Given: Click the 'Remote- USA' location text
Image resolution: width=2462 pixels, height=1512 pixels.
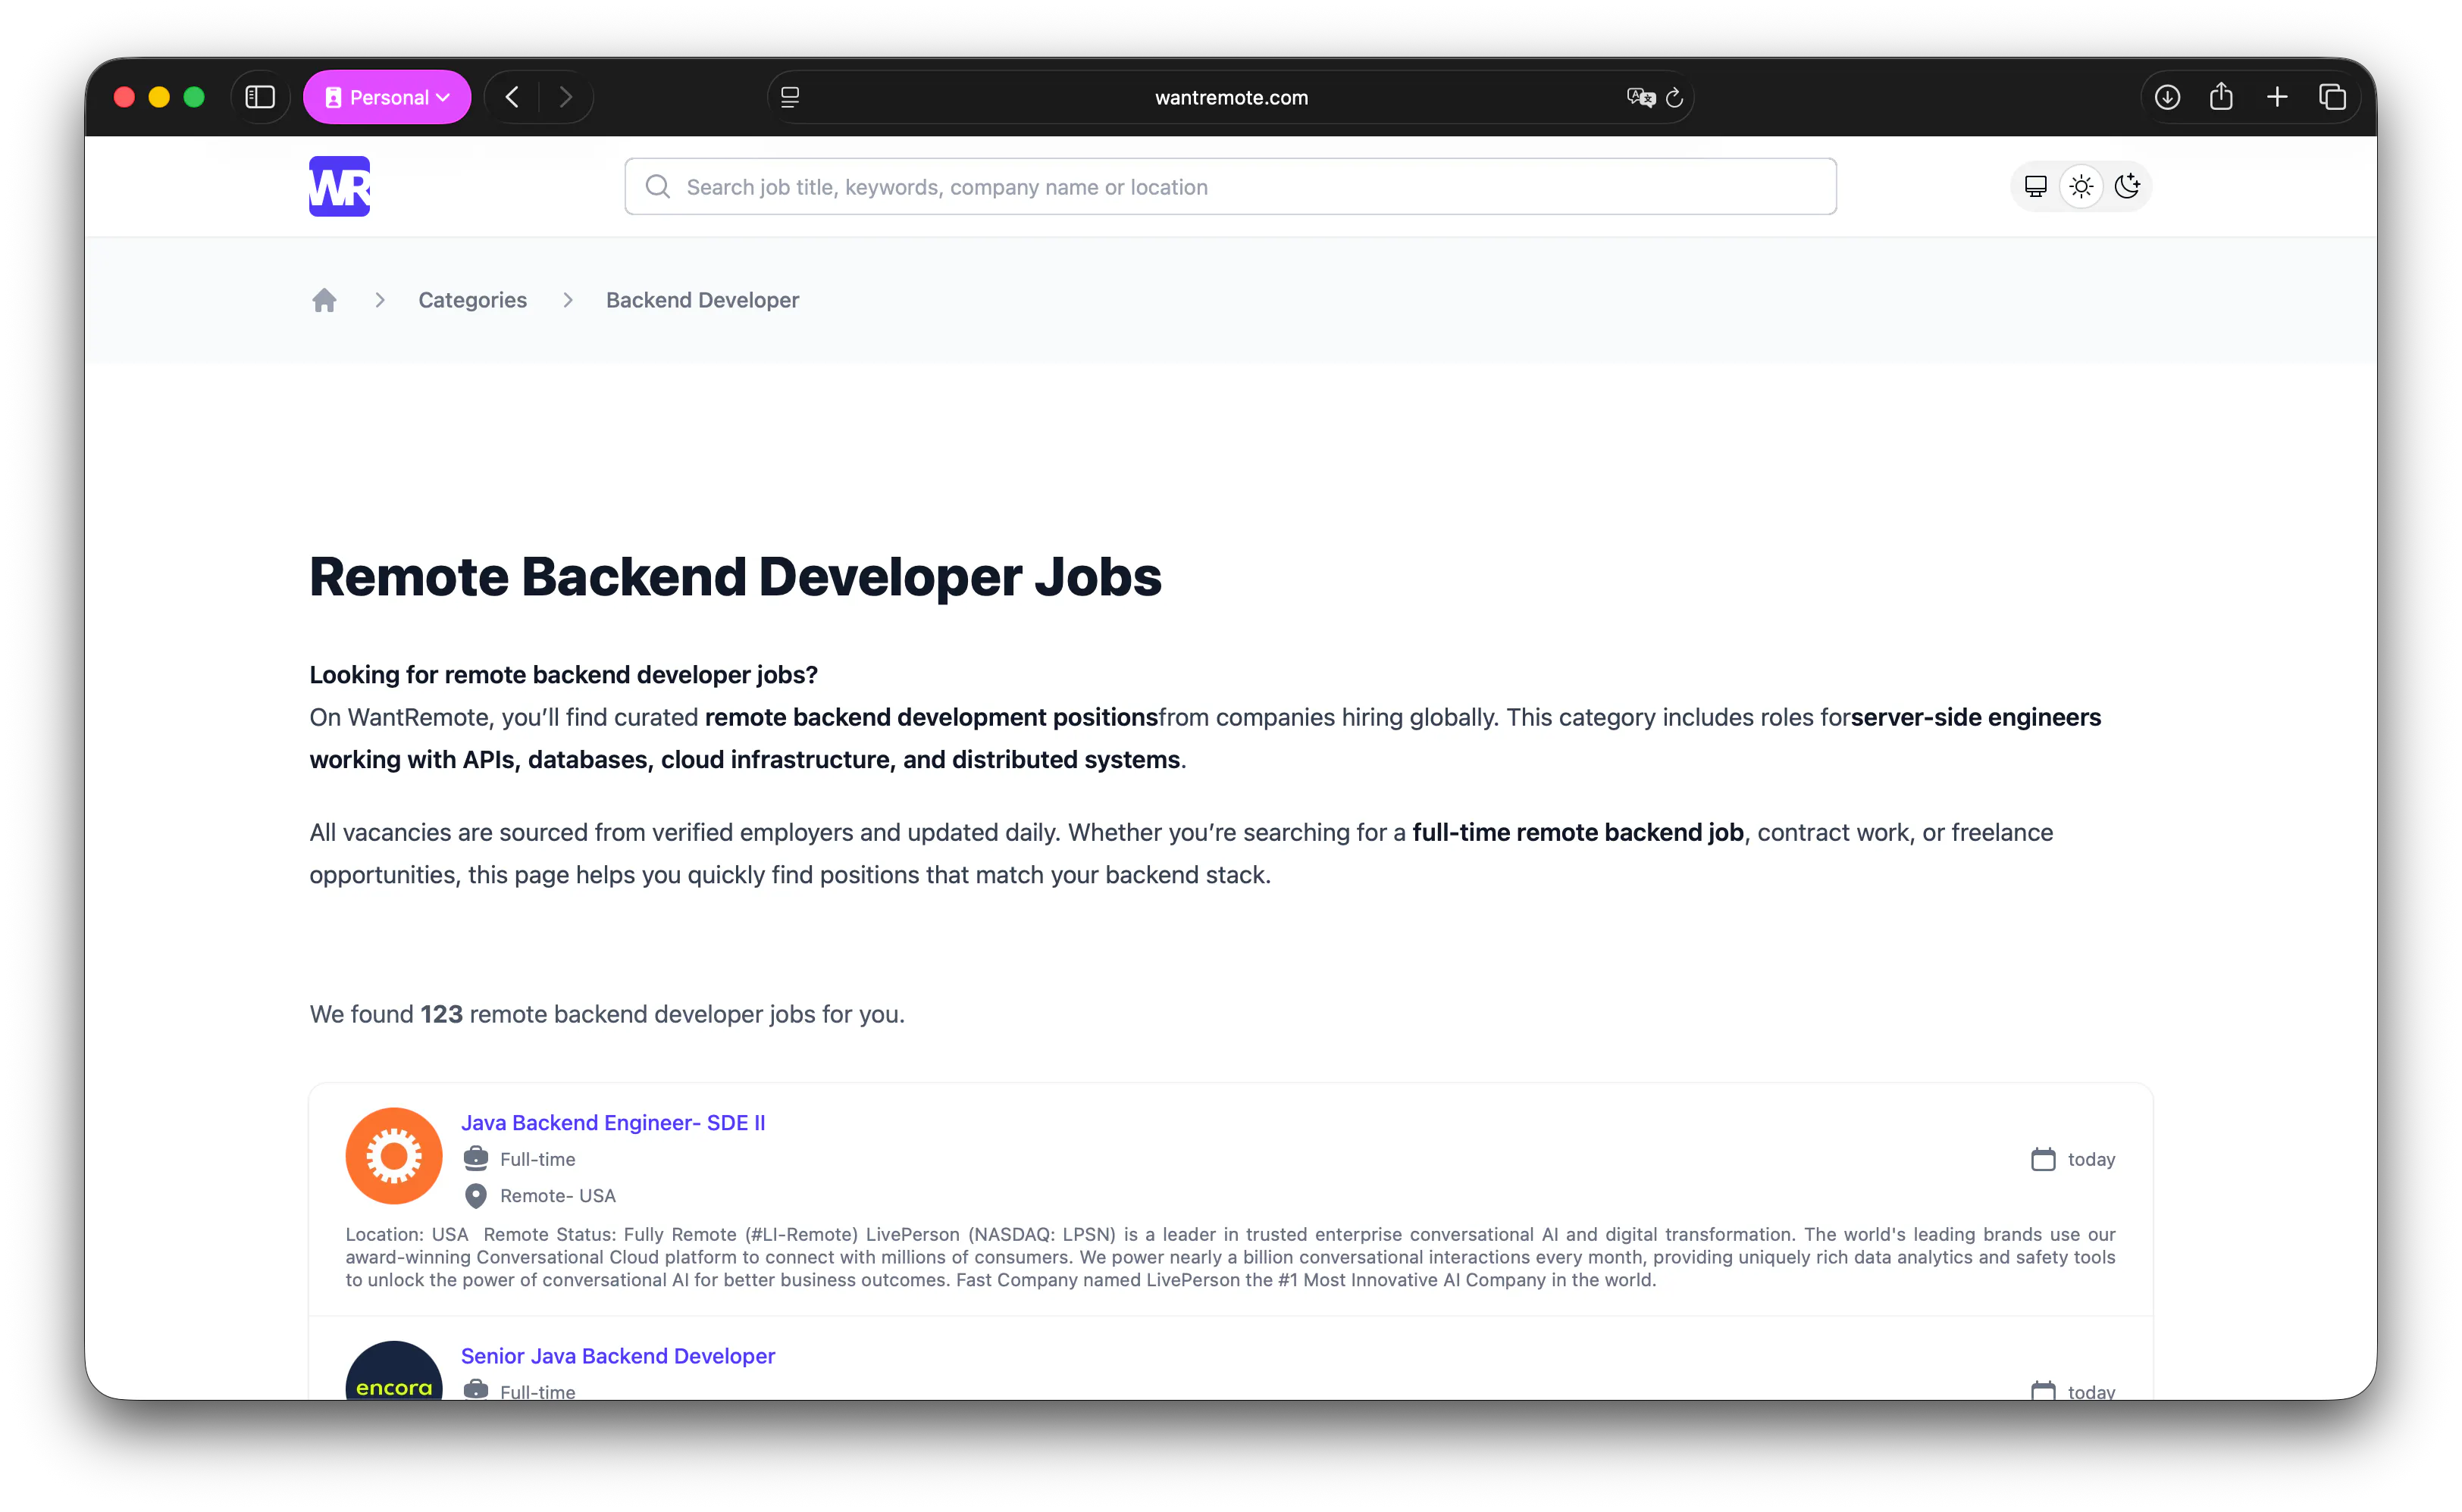Looking at the screenshot, I should pos(558,1195).
